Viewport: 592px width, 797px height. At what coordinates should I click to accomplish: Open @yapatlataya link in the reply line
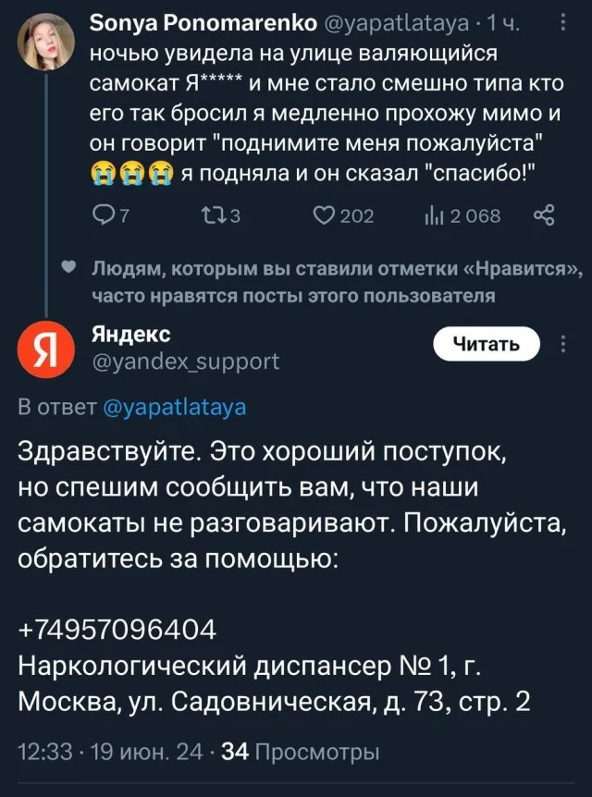(x=175, y=407)
